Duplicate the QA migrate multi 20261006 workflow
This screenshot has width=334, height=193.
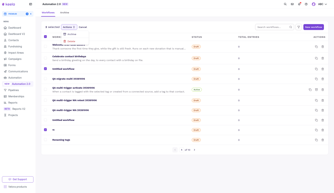[316, 79]
